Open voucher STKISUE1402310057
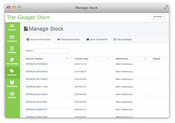 click(x=36, y=102)
